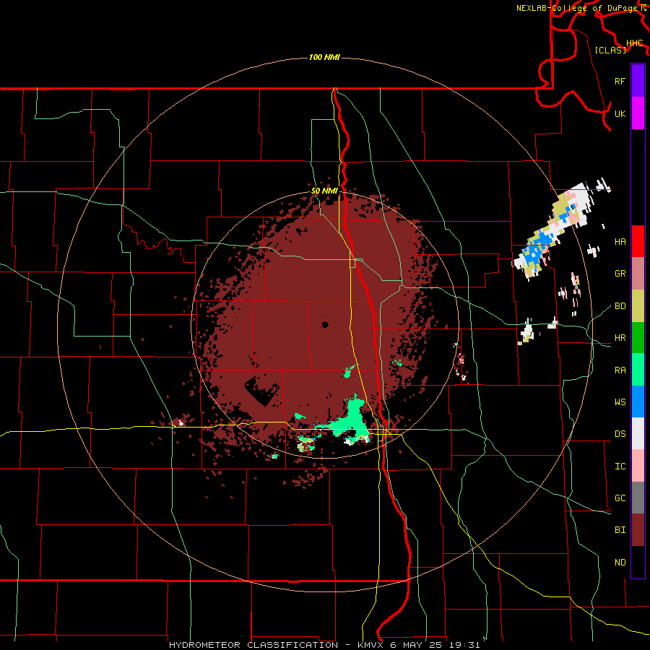Screen dimensions: 650x650
Task: Click the HR legend label
Action: pyautogui.click(x=620, y=338)
